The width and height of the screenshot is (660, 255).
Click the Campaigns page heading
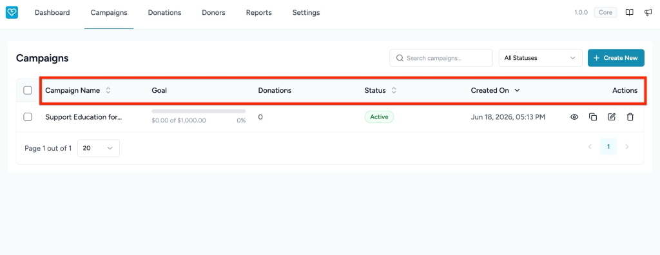point(42,58)
